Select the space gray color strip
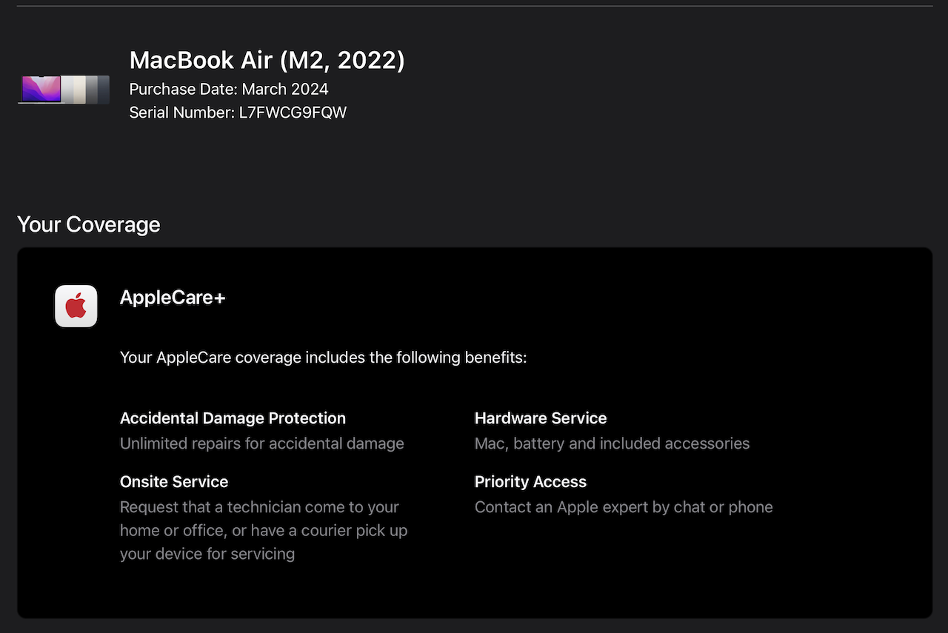Screen dimensions: 948x633 92,90
